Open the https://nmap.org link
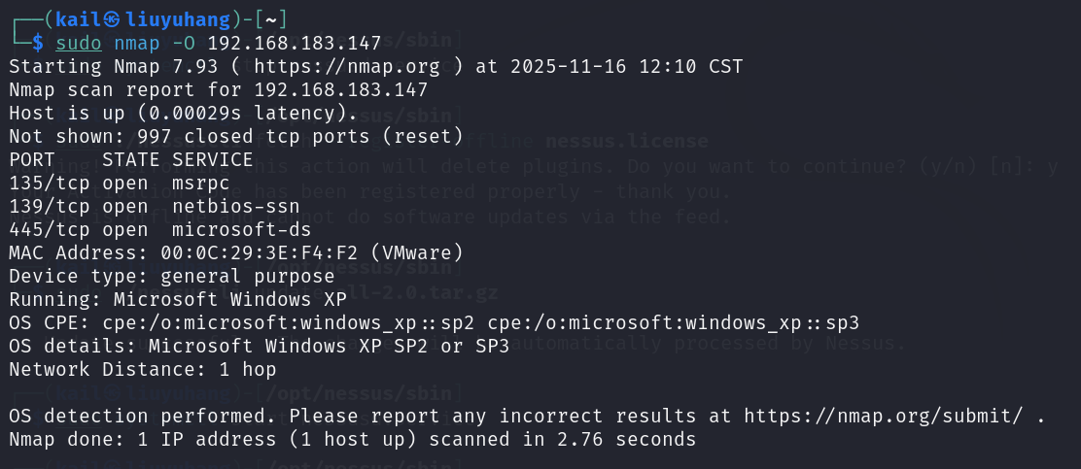This screenshot has width=1081, height=469. (x=330, y=66)
